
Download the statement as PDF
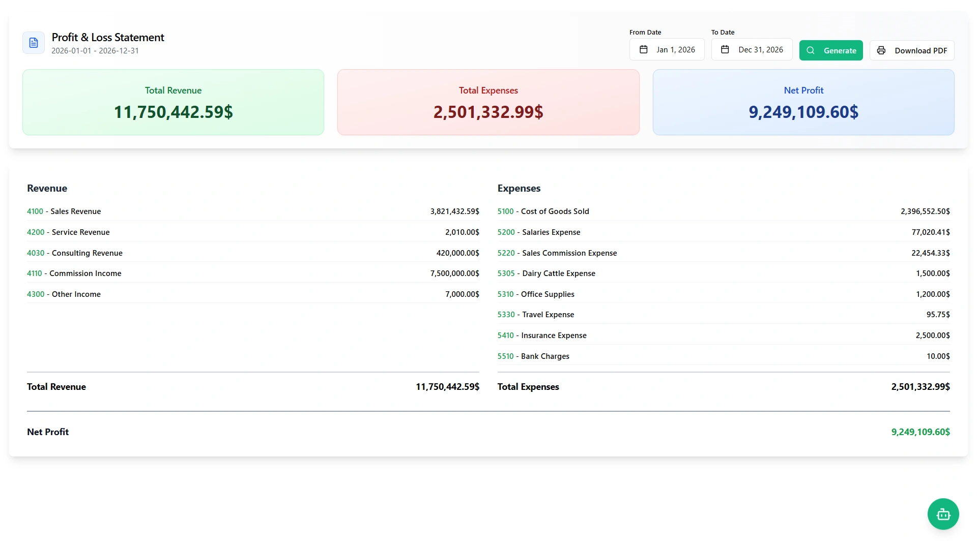[912, 50]
